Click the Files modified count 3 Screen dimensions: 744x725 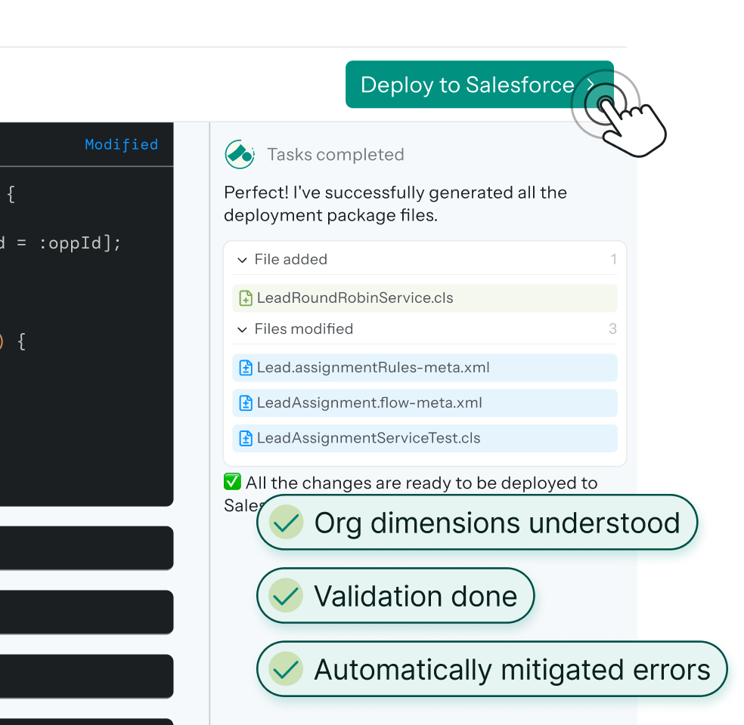click(612, 329)
